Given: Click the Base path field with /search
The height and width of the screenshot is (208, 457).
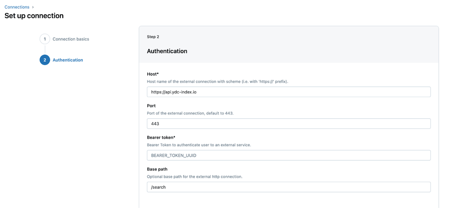Looking at the screenshot, I should click(x=289, y=187).
